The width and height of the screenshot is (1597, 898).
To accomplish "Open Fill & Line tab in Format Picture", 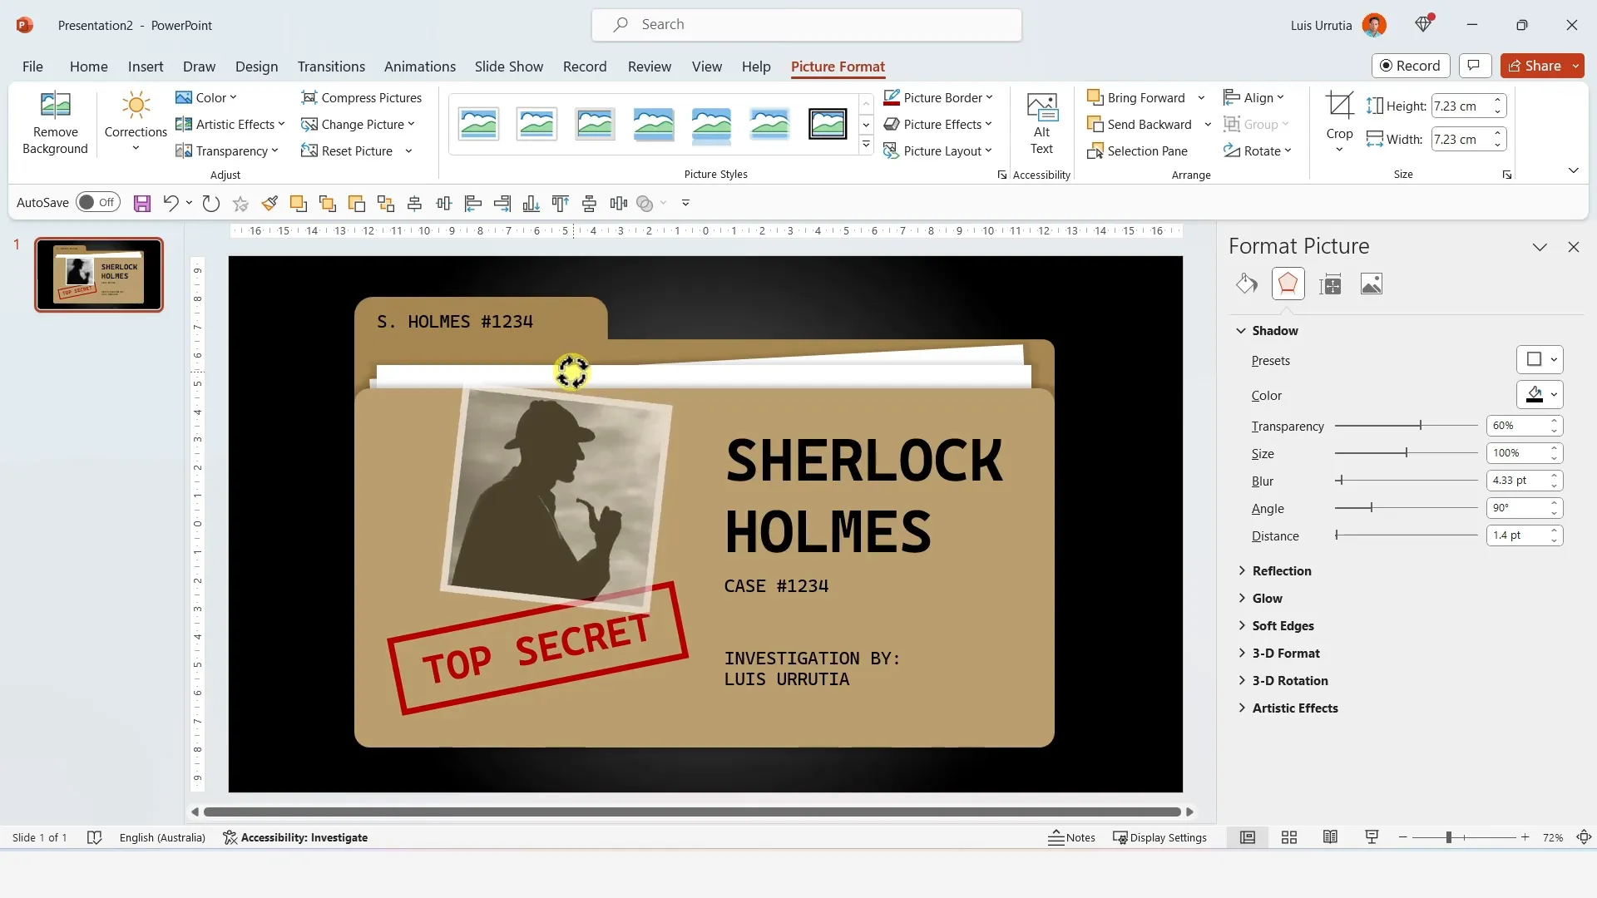I will [x=1246, y=284].
